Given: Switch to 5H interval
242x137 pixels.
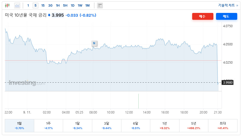Looking at the screenshot, I should pos(65,6).
